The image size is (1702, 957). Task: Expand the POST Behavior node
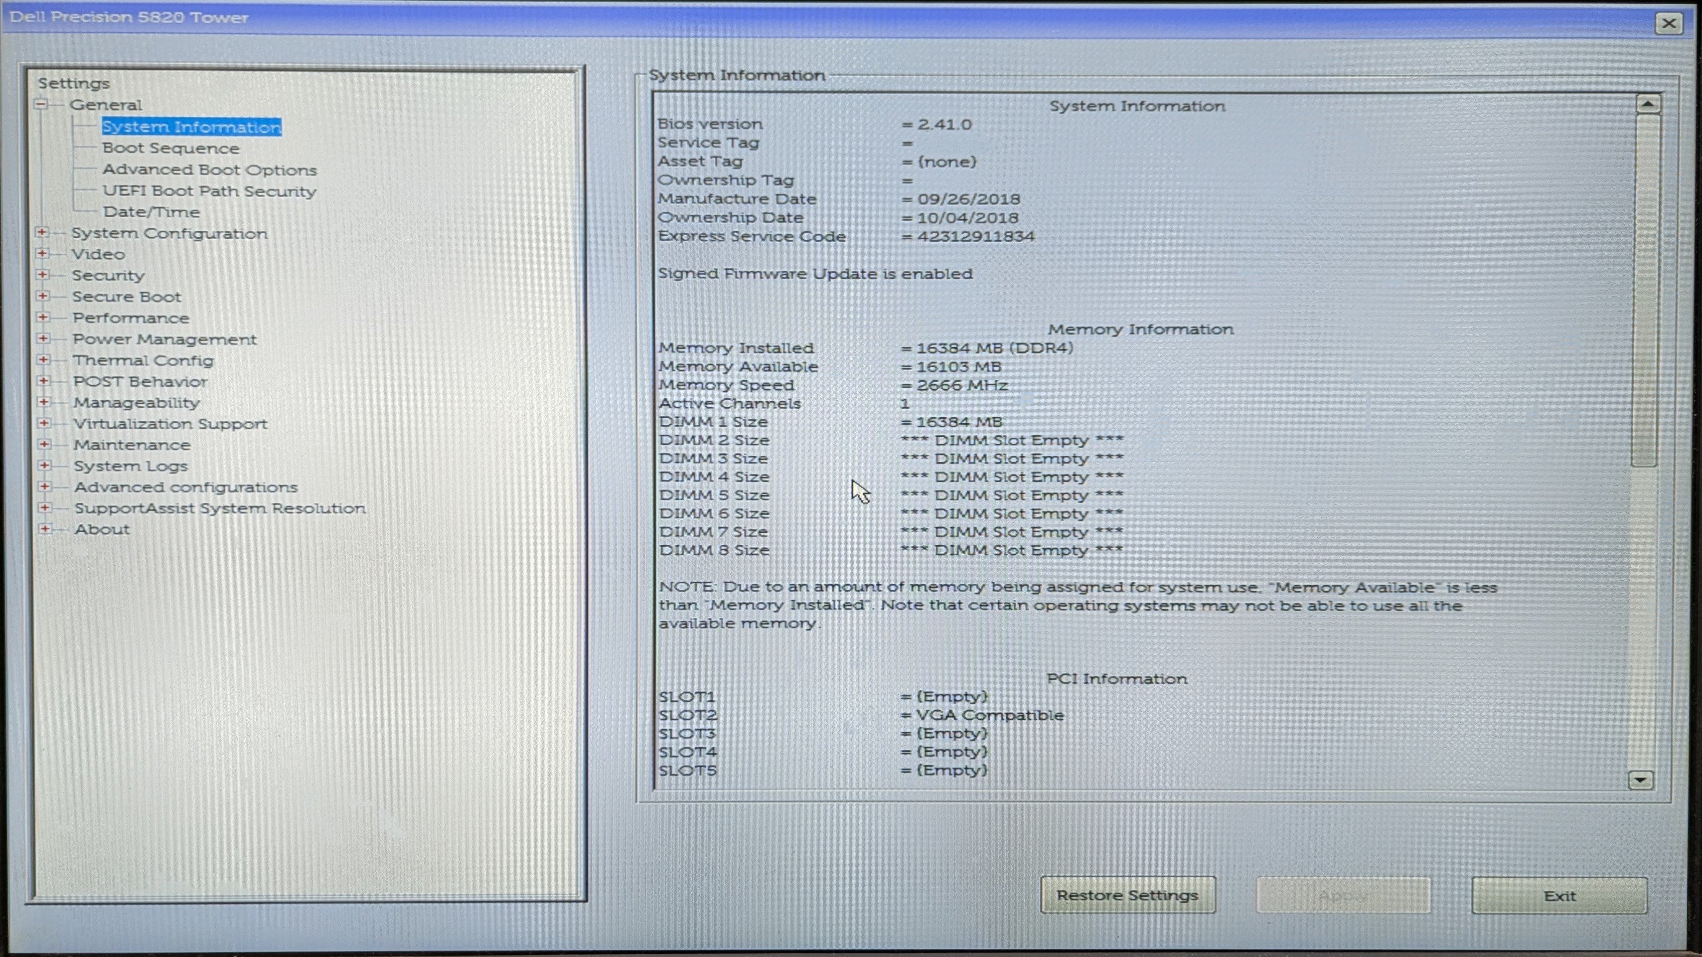[x=44, y=381]
